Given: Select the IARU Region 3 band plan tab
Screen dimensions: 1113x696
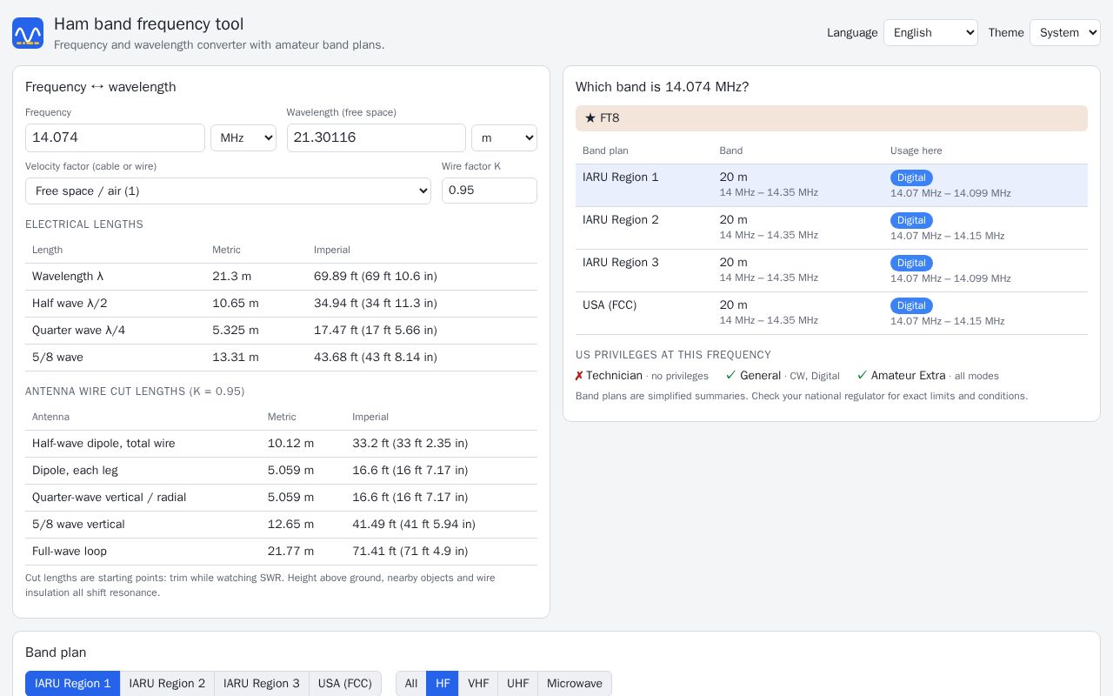Looking at the screenshot, I should tap(262, 683).
